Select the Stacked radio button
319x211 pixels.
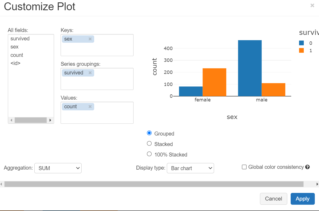149,143
